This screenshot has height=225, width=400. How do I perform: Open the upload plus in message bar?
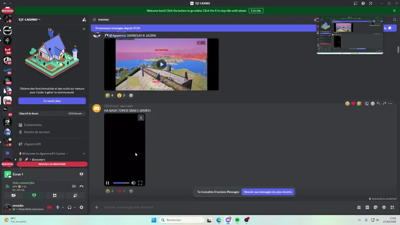(x=97, y=207)
